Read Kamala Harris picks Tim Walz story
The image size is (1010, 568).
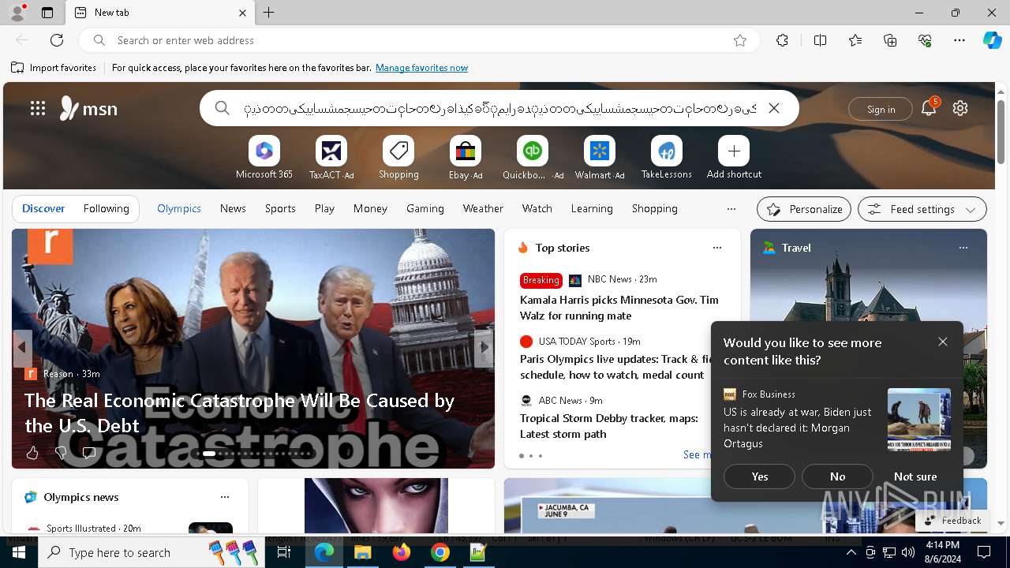click(x=619, y=308)
